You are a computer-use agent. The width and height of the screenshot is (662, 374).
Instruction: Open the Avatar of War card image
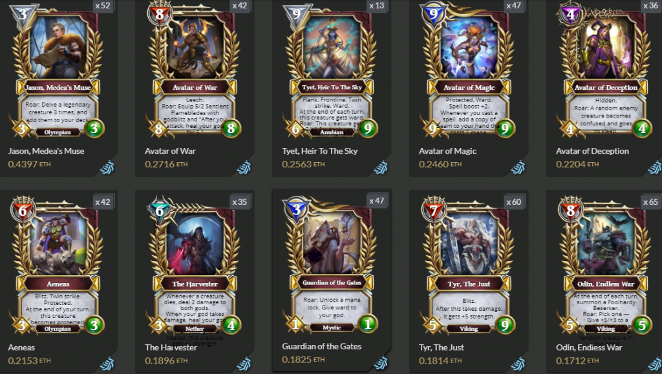[x=195, y=71]
